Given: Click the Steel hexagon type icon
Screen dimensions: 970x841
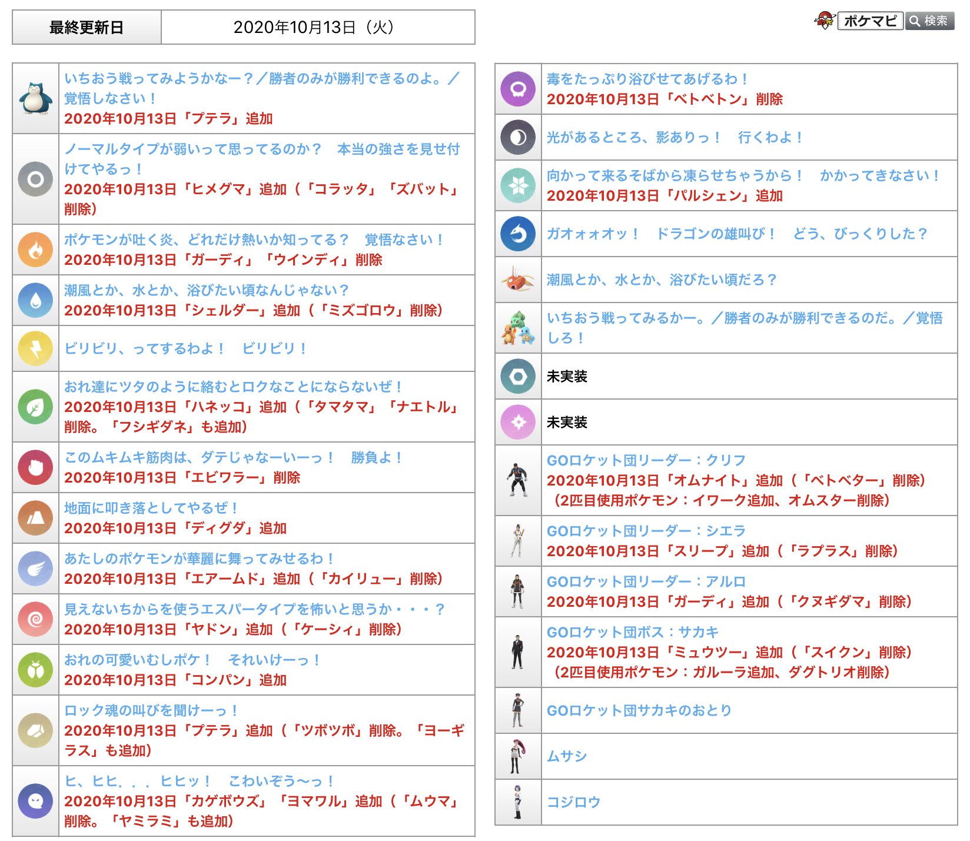Looking at the screenshot, I should coord(518,376).
